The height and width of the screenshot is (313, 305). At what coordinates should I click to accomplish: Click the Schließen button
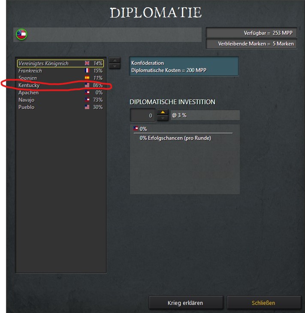tap(264, 303)
